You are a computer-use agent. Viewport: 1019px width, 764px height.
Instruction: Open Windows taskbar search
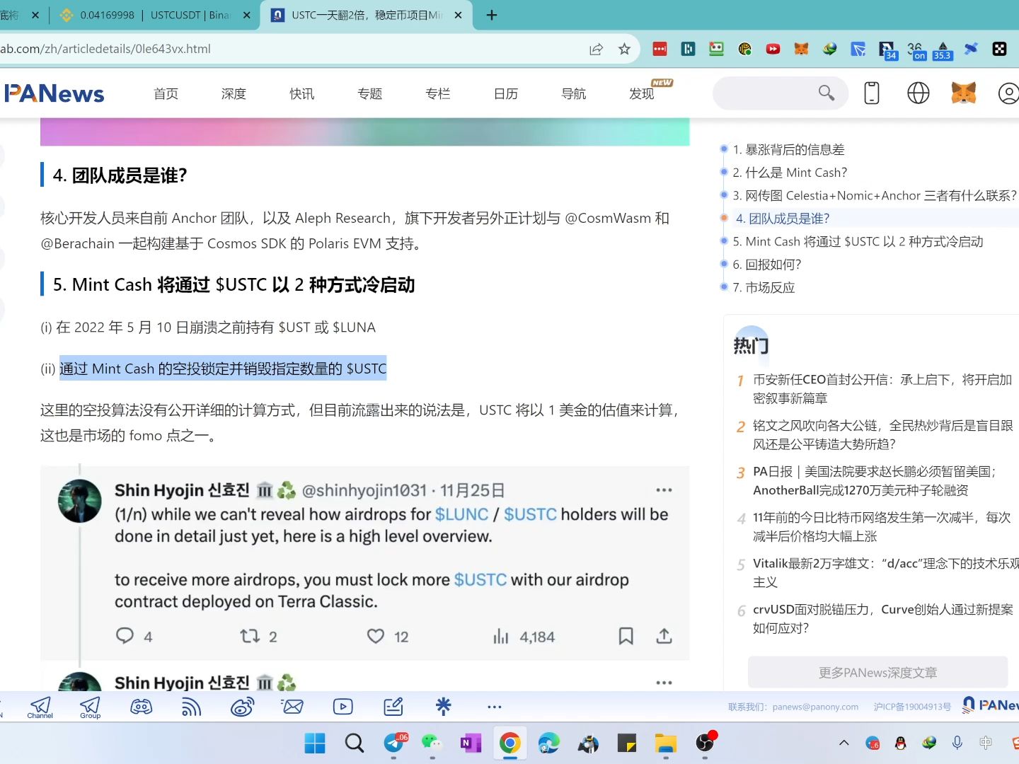coord(355,743)
